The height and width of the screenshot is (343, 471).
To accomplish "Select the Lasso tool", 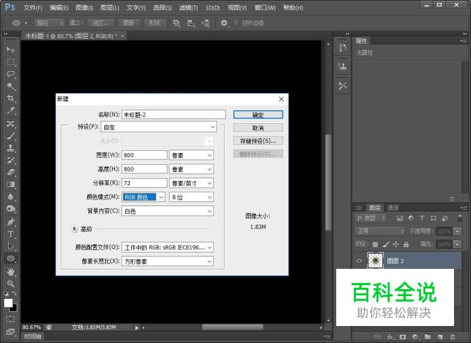I will (10, 74).
